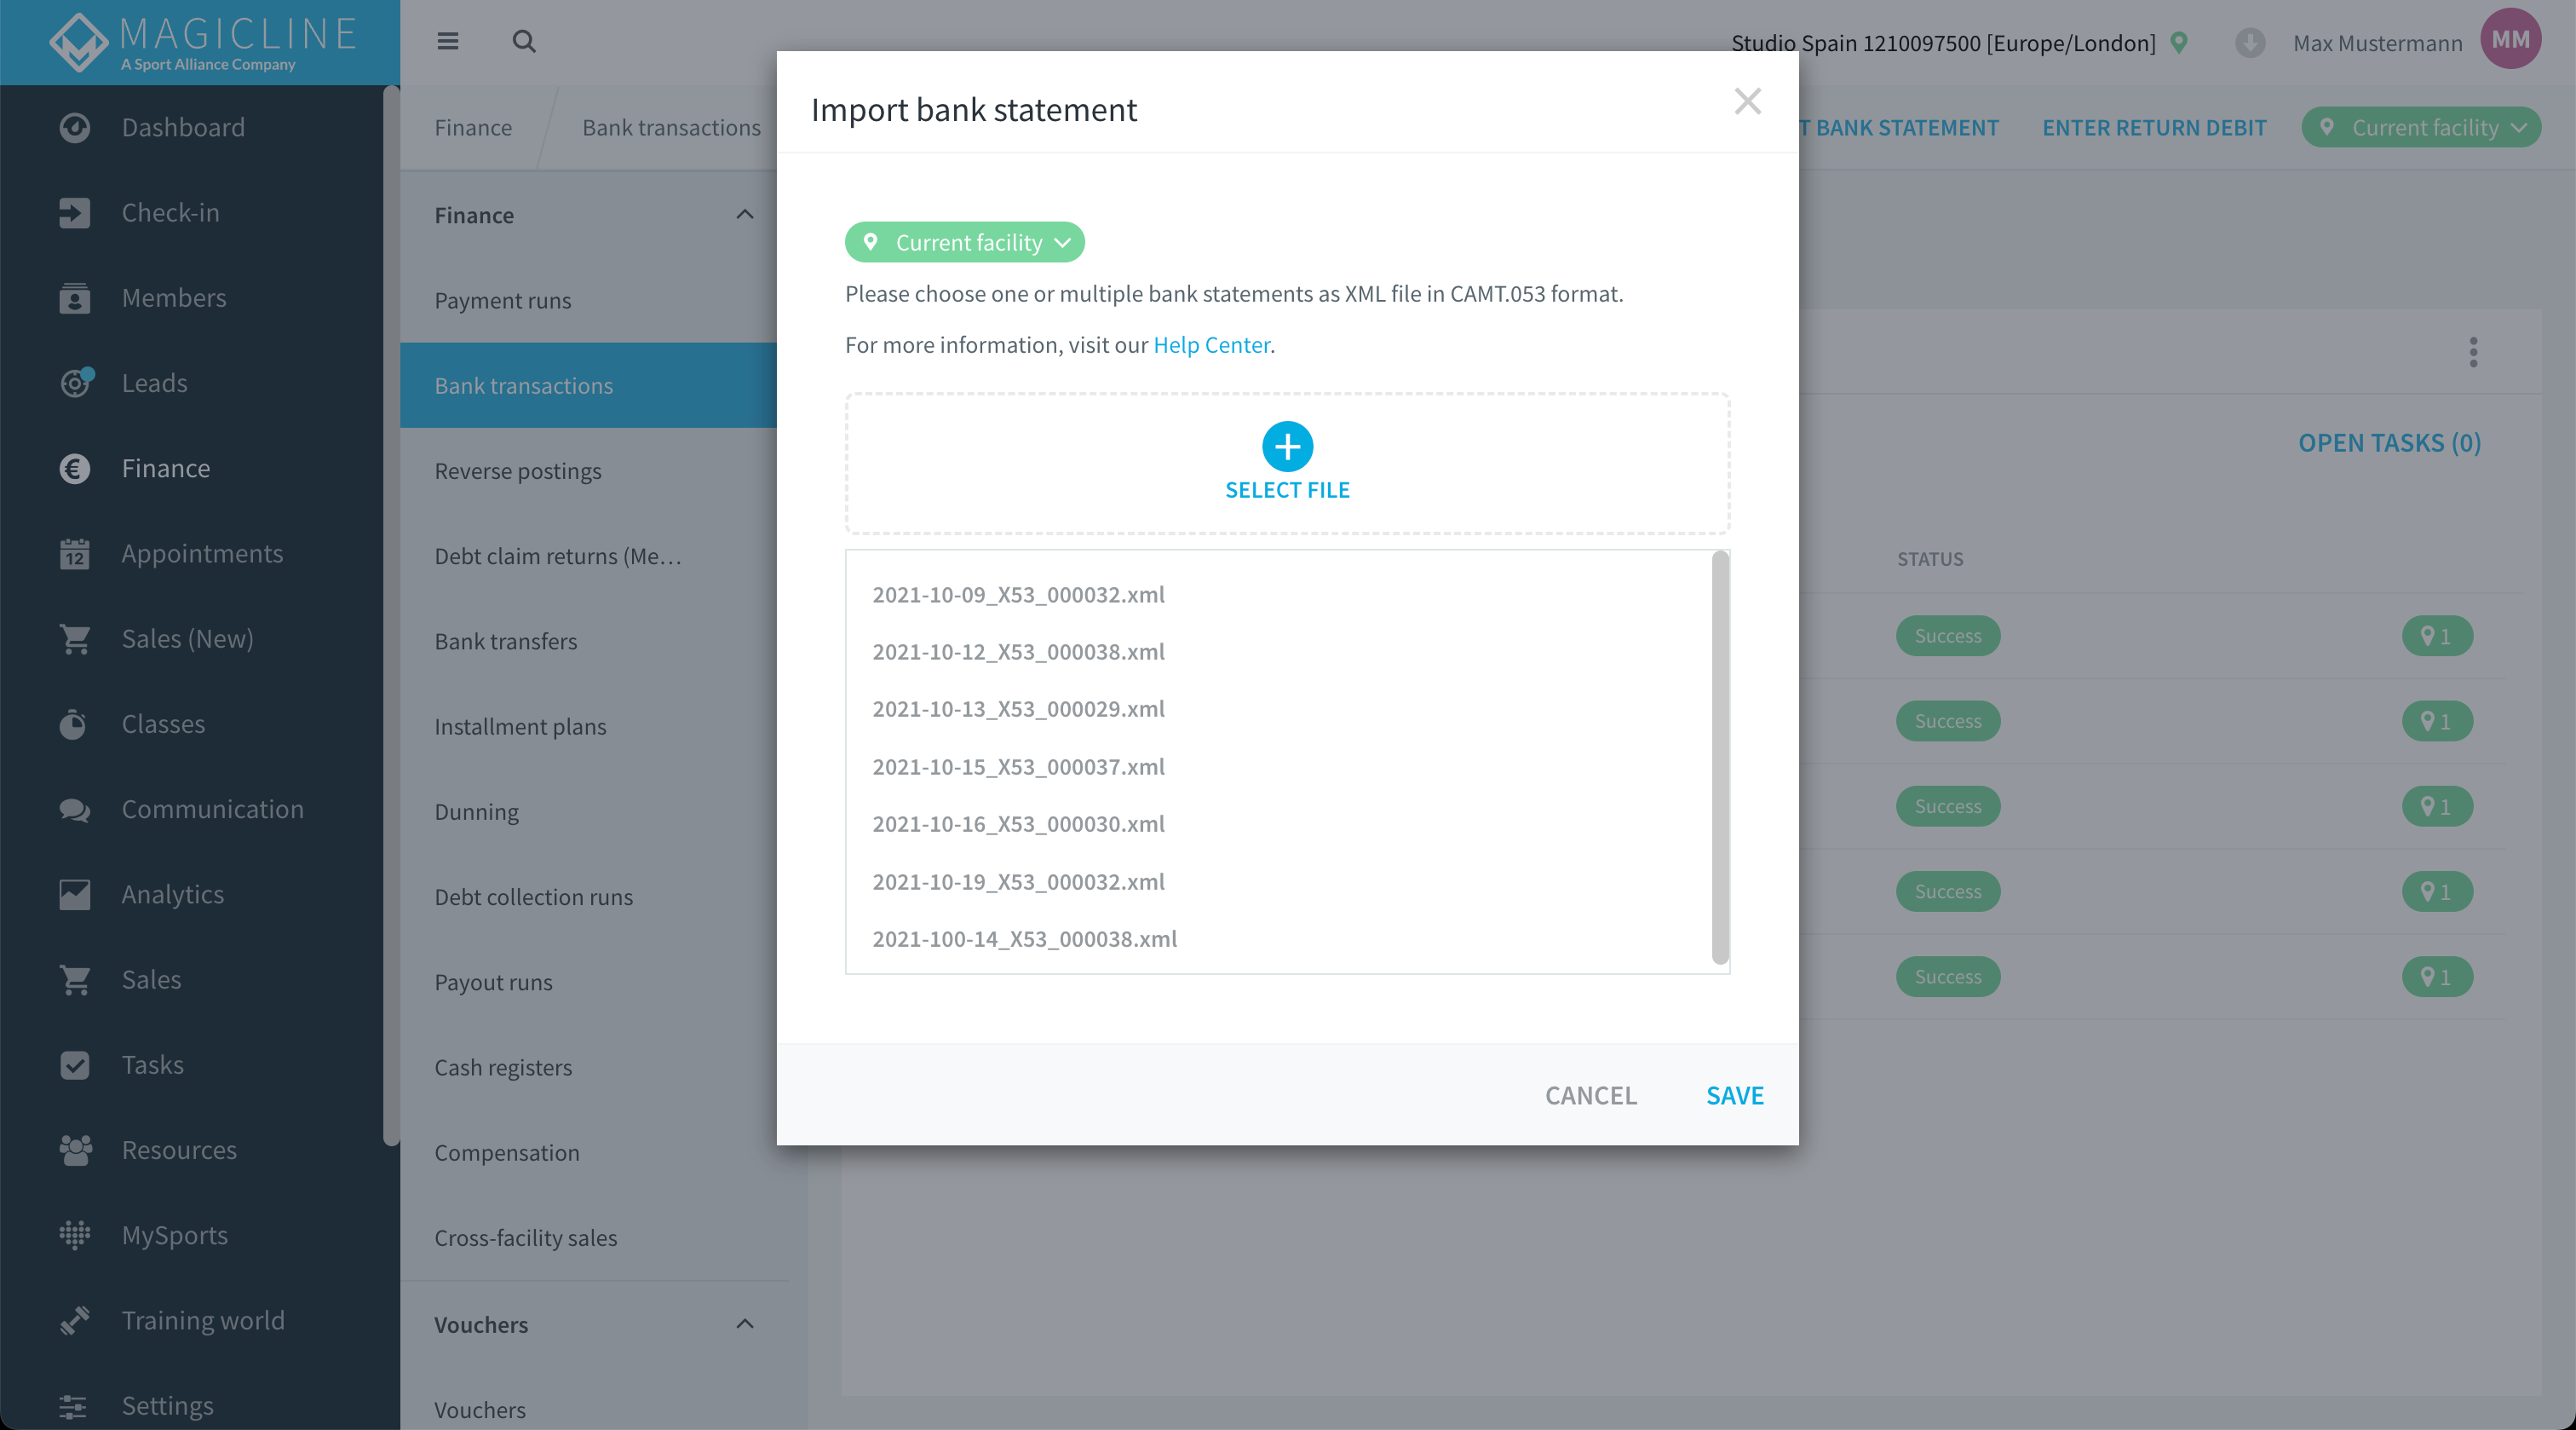Click the blue plus Select File icon
Viewport: 2576px width, 1430px height.
[1287, 447]
